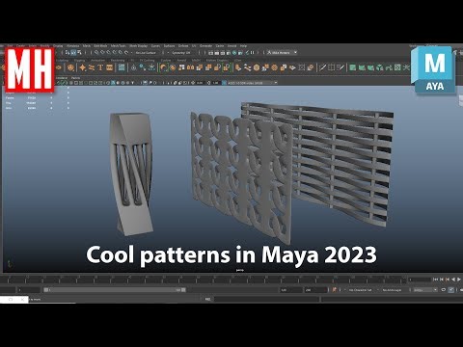The width and height of the screenshot is (463, 347).
Task: Open the first Render View icon in status line
Action: point(211,52)
